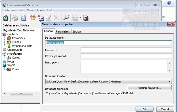
Task: Click the MySoftware disc icon
Action: tap(4, 54)
